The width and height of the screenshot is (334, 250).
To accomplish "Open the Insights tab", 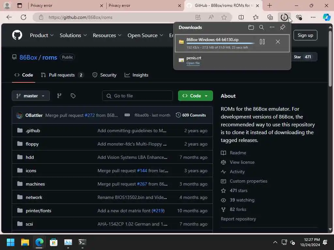I will 136,75.
